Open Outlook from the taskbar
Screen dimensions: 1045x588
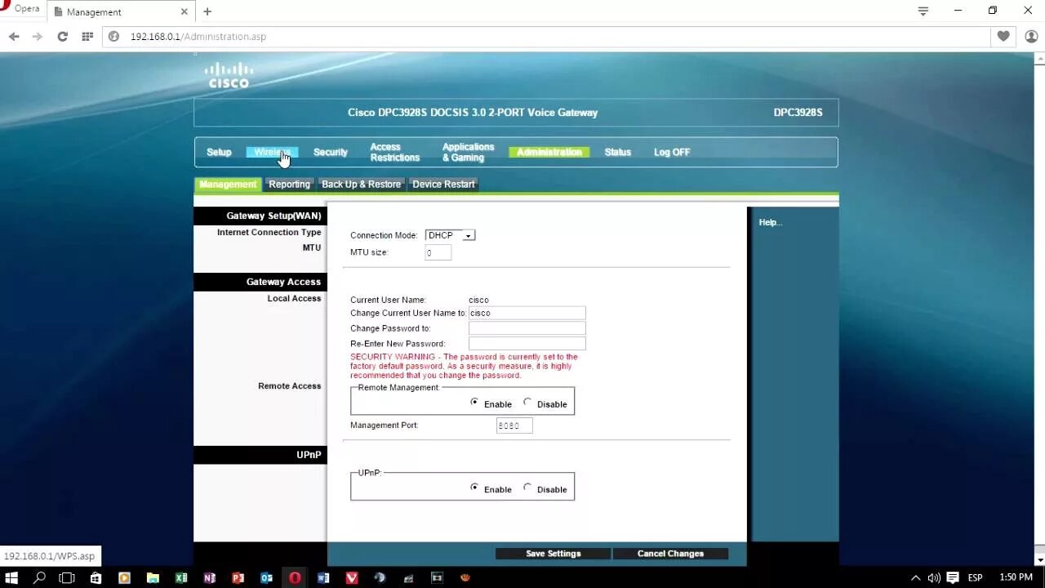[x=266, y=578]
